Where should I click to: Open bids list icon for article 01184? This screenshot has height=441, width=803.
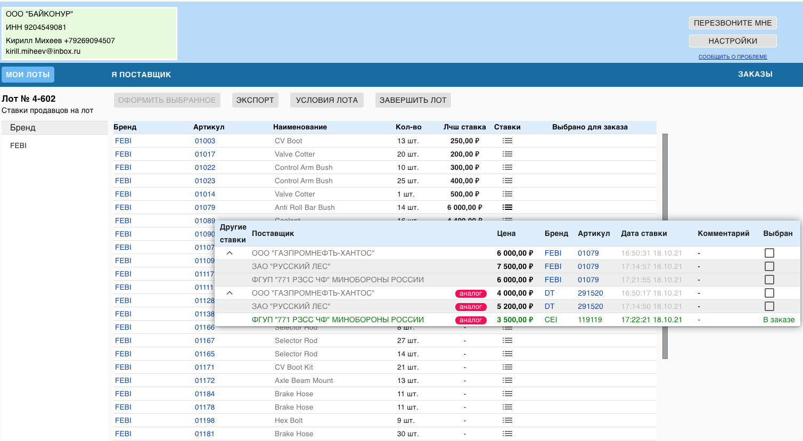tap(507, 394)
